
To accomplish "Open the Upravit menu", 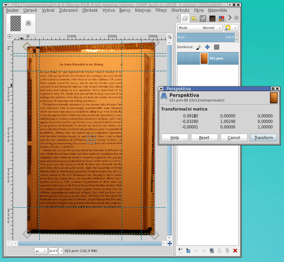I will (30, 10).
